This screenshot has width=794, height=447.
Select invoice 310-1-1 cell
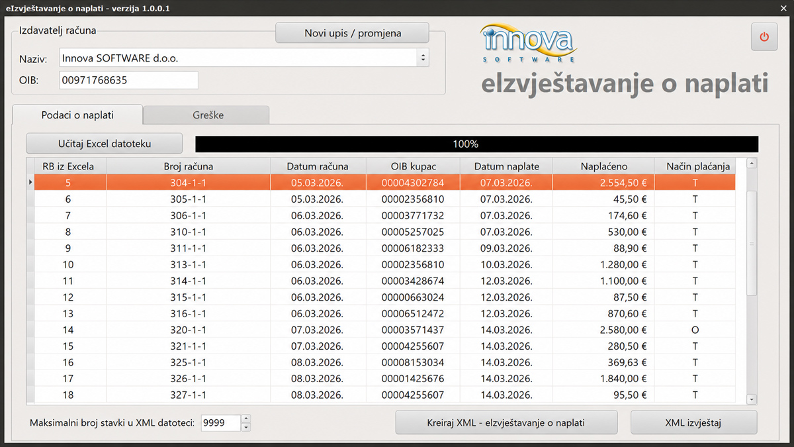coord(189,232)
